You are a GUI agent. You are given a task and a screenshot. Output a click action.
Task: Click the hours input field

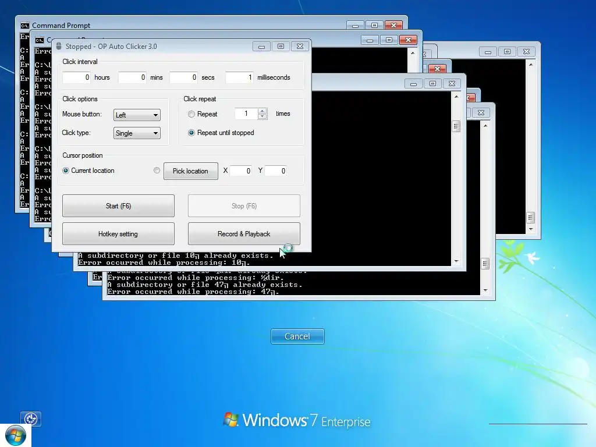[76, 77]
